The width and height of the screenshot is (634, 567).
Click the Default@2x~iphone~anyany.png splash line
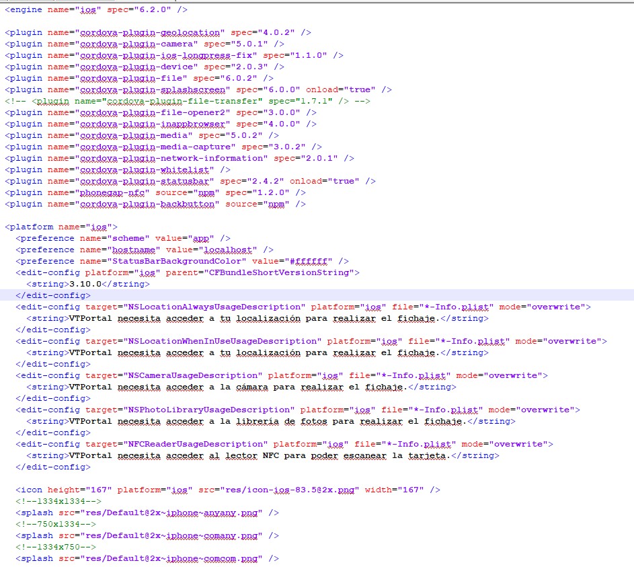pyautogui.click(x=147, y=513)
